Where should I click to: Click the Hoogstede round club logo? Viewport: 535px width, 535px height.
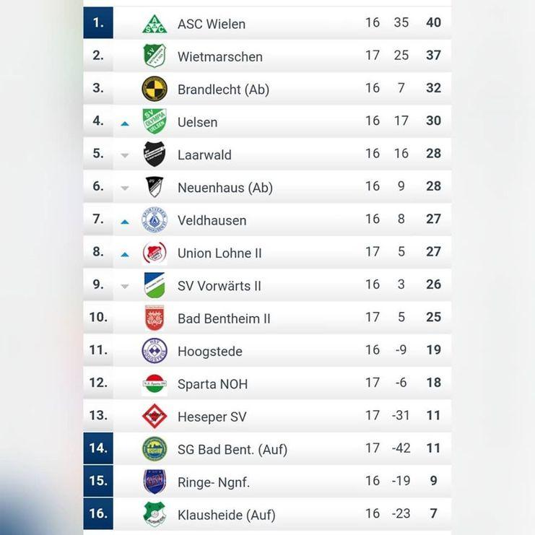[155, 351]
